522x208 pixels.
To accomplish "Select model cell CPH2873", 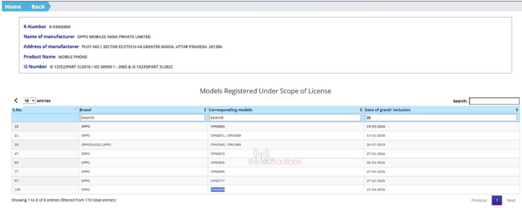I will tap(218, 154).
